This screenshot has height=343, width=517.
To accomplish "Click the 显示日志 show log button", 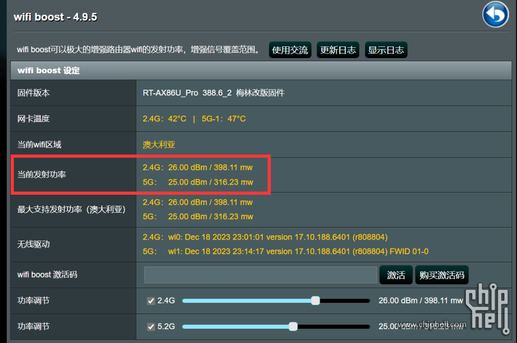I will [x=386, y=50].
